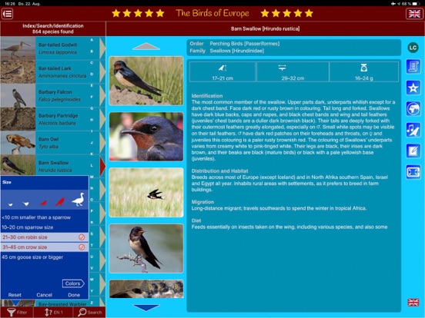Click the iPad battery indicator
This screenshot has width=425, height=318.
click(416, 4)
